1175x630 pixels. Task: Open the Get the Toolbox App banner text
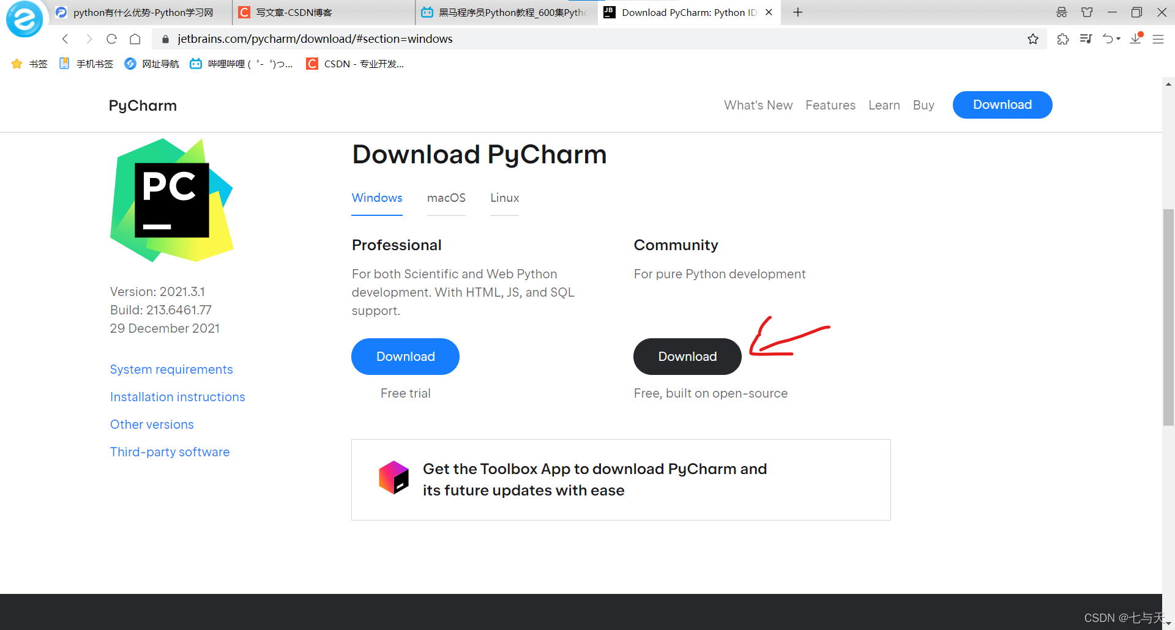[x=595, y=480]
